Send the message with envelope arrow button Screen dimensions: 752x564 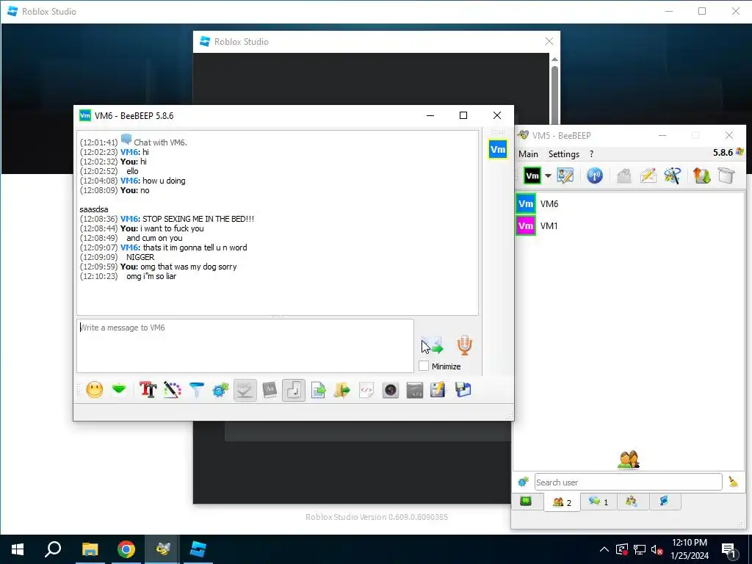pyautogui.click(x=432, y=346)
